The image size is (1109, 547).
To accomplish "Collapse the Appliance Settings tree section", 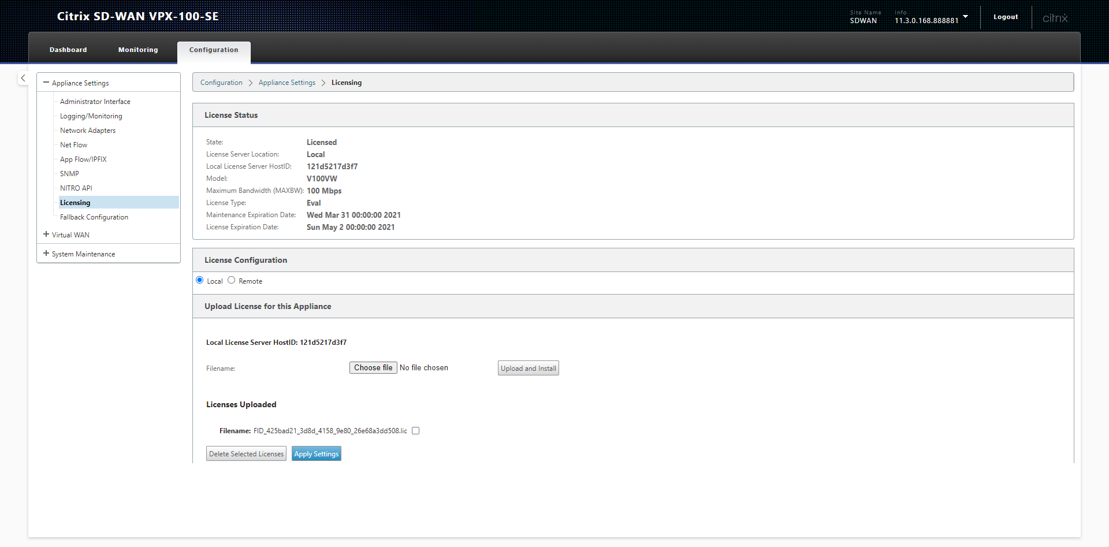I will [x=46, y=83].
